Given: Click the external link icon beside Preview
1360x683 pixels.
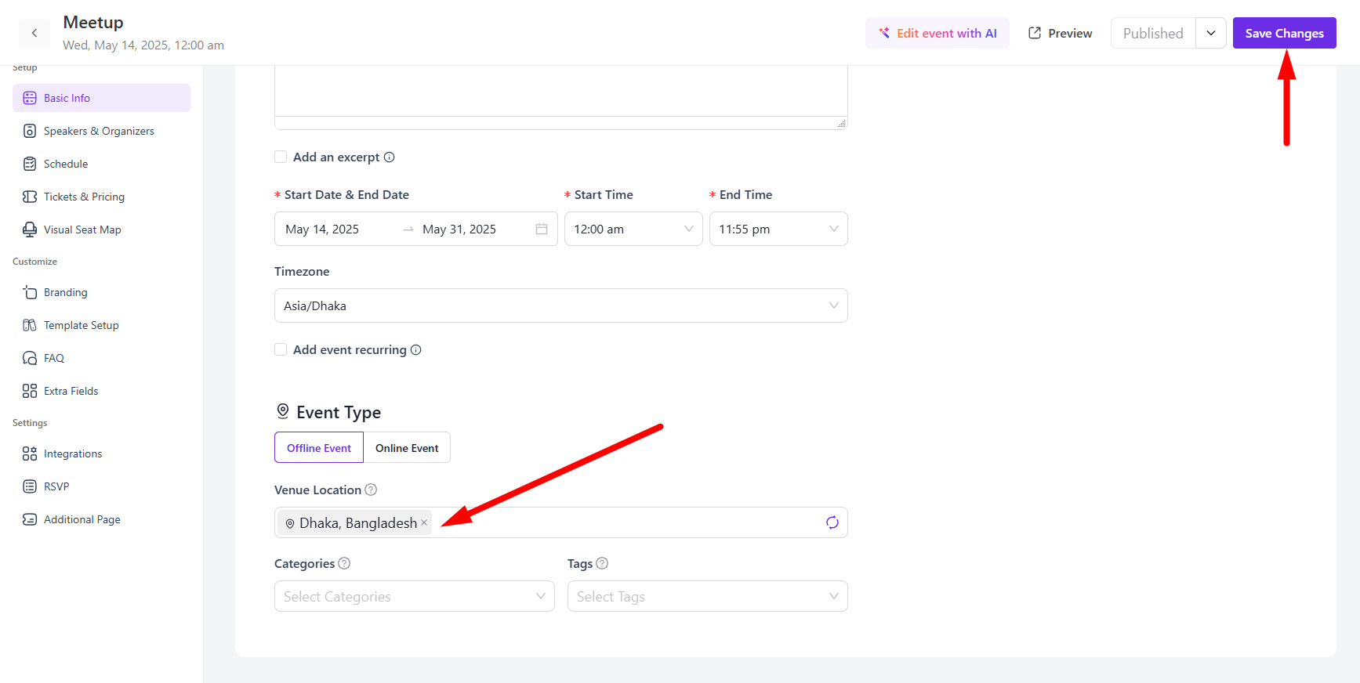Looking at the screenshot, I should pos(1035,33).
